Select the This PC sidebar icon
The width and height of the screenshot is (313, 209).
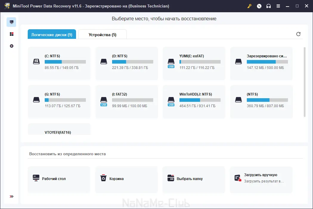[x=11, y=22]
